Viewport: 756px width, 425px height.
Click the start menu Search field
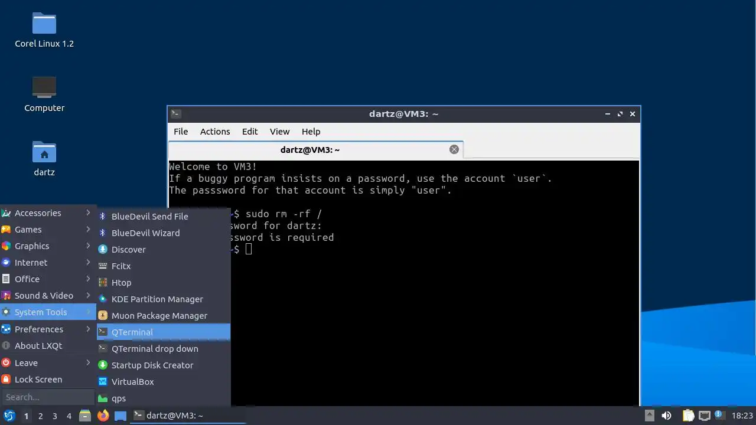point(48,397)
